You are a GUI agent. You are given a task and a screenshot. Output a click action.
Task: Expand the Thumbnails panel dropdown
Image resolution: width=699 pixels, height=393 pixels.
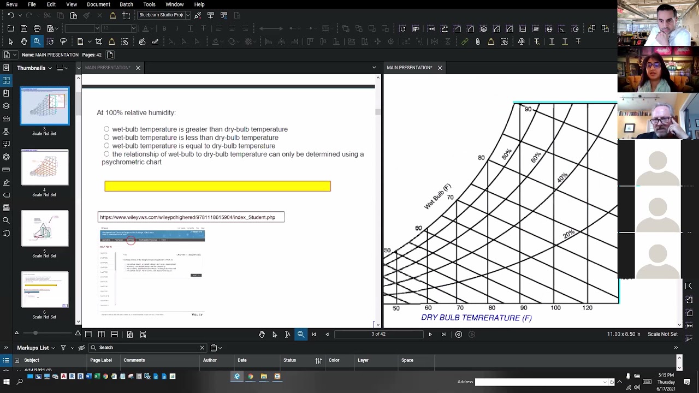[50, 68]
